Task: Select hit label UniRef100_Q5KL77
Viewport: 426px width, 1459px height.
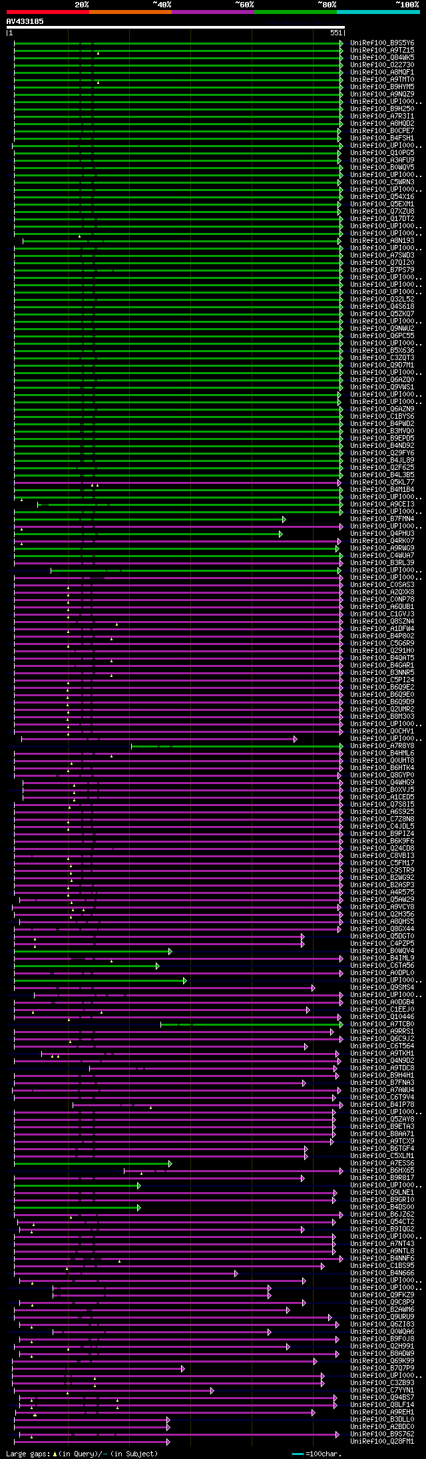Action: click(382, 482)
